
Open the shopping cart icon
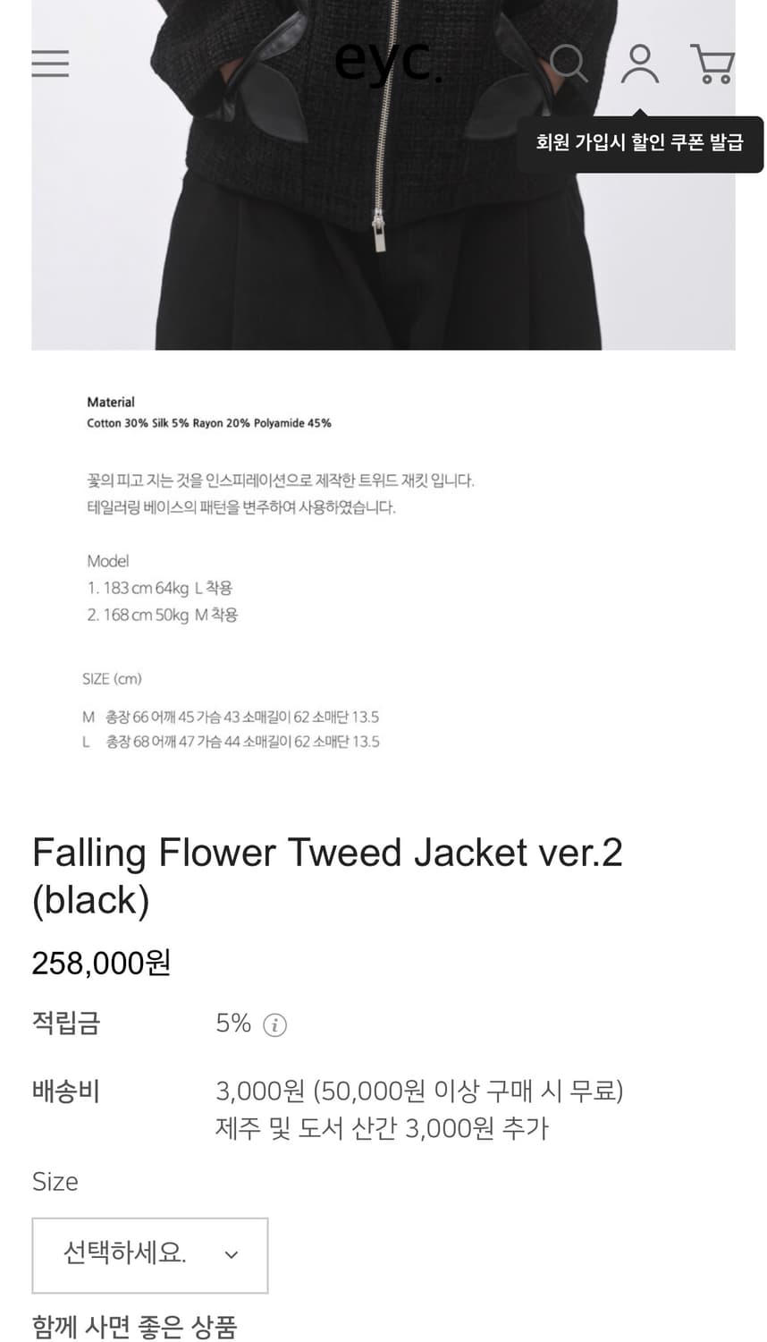712,64
